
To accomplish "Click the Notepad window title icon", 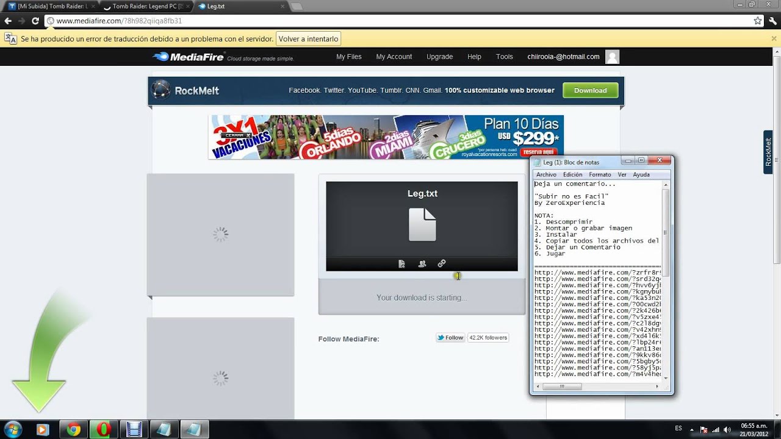I will pos(538,162).
